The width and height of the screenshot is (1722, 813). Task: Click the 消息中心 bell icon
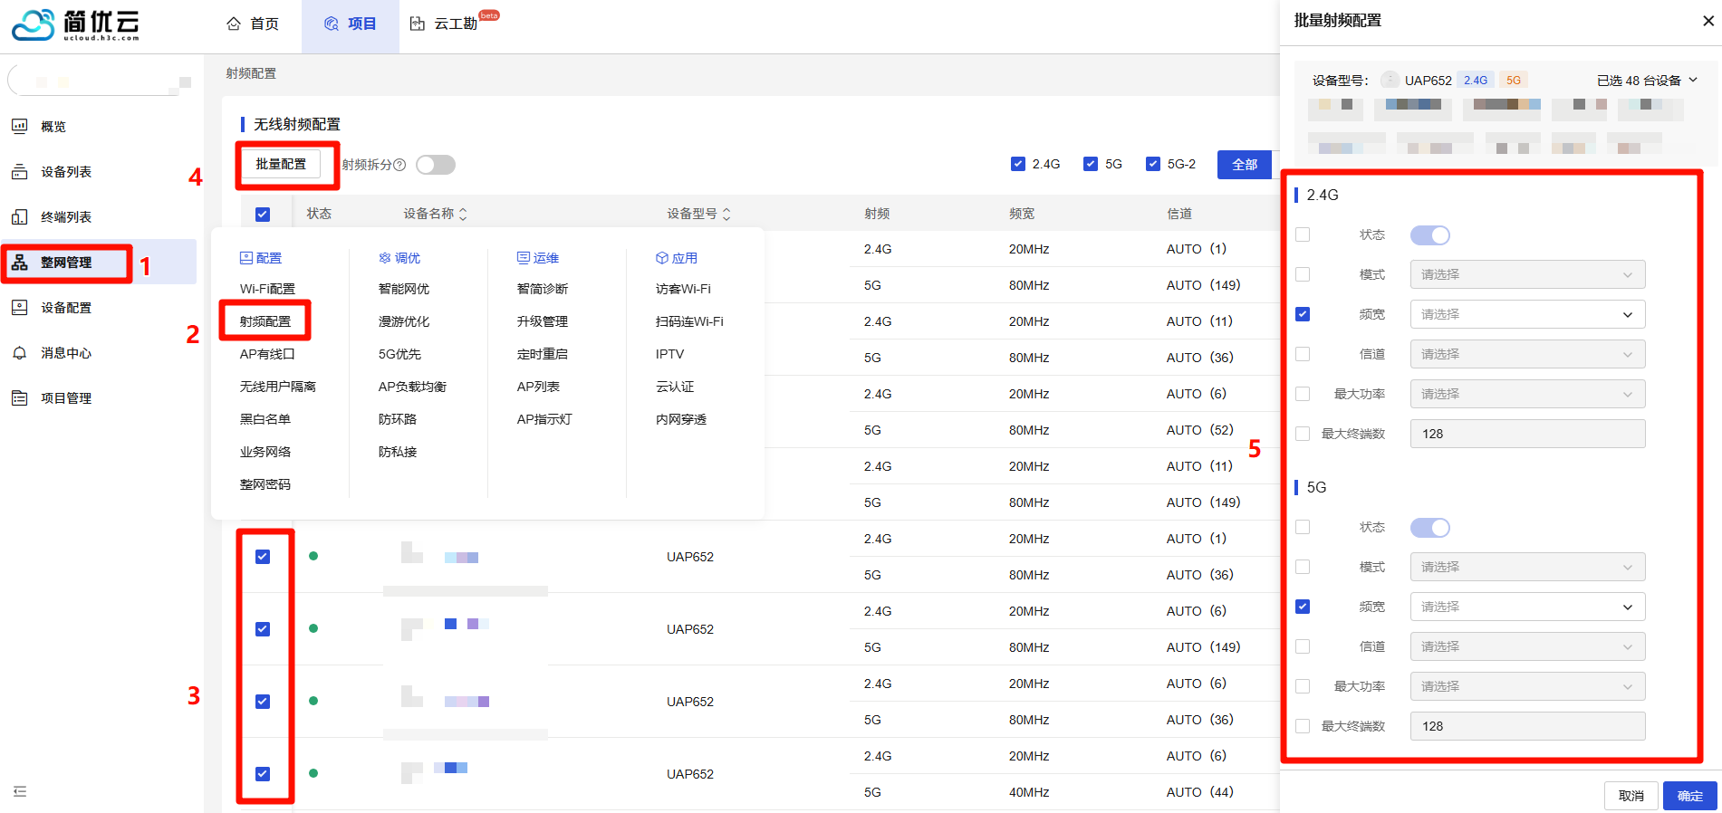pos(20,353)
